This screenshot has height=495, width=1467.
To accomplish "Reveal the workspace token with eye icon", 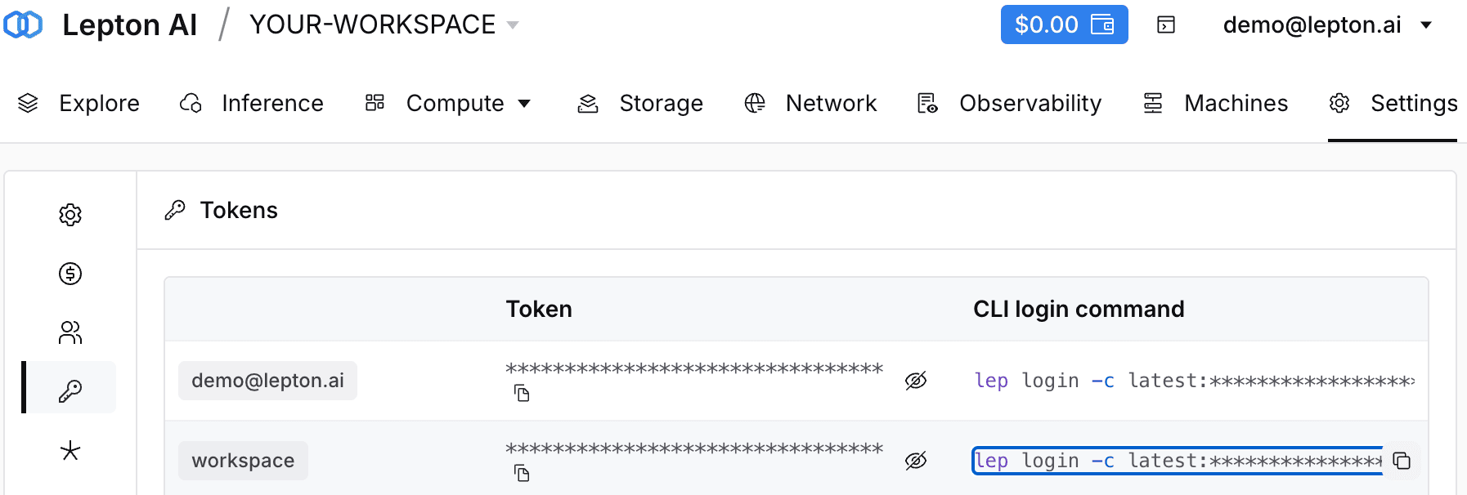I will pos(916,461).
